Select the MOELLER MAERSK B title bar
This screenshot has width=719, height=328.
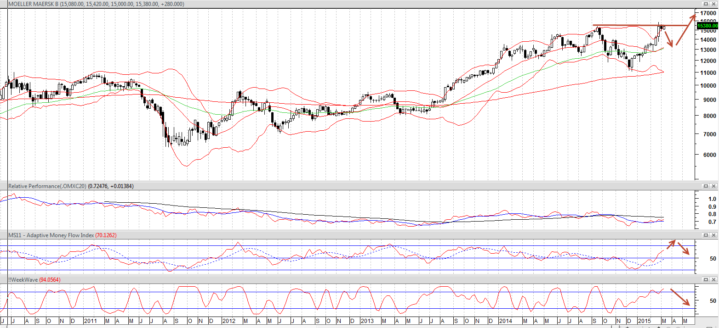click(x=97, y=4)
